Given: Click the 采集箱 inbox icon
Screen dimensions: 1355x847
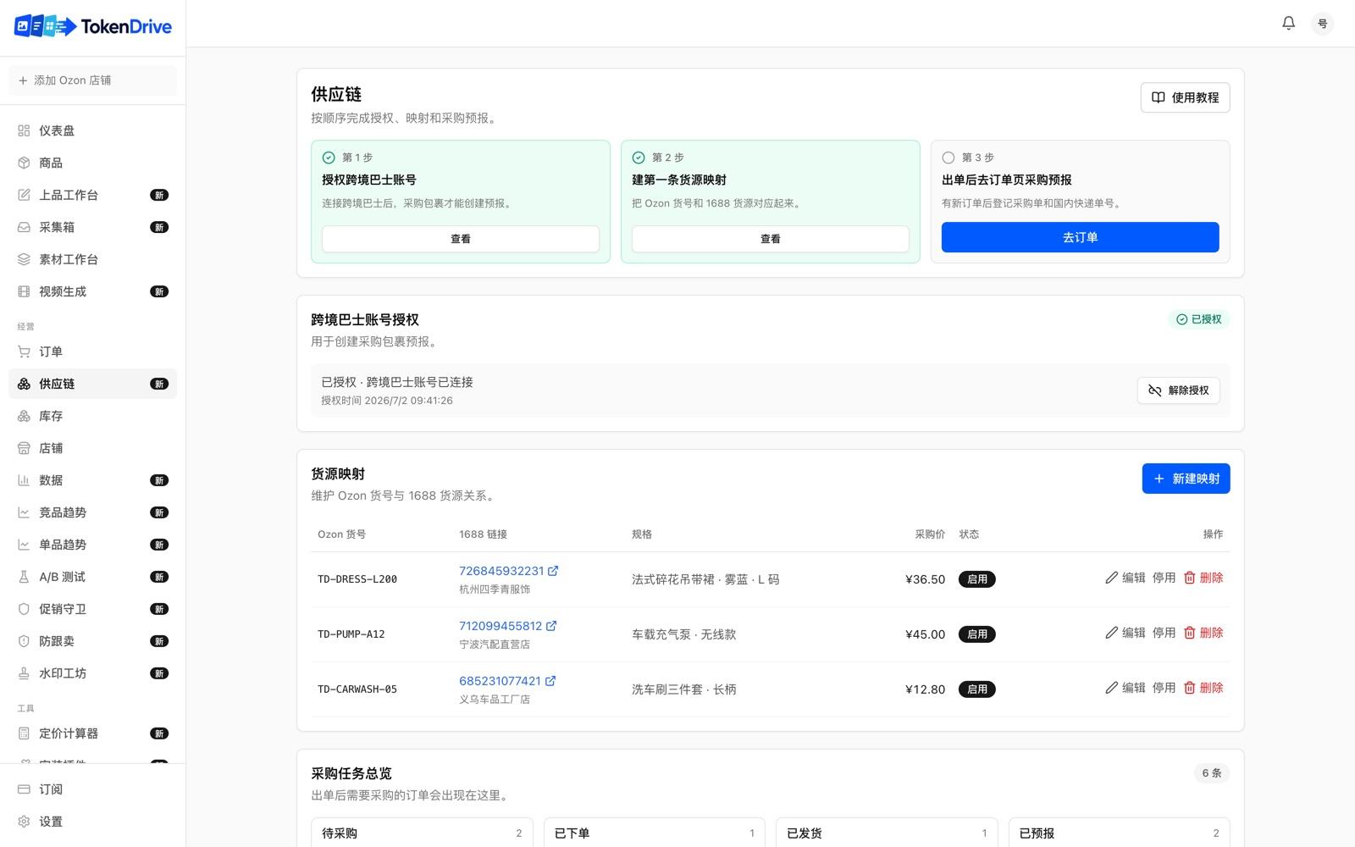Looking at the screenshot, I should tap(24, 227).
